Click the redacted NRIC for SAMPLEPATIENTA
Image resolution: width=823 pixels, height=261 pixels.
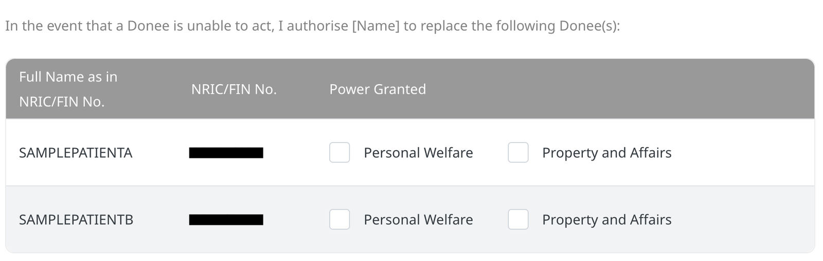pyautogui.click(x=226, y=153)
